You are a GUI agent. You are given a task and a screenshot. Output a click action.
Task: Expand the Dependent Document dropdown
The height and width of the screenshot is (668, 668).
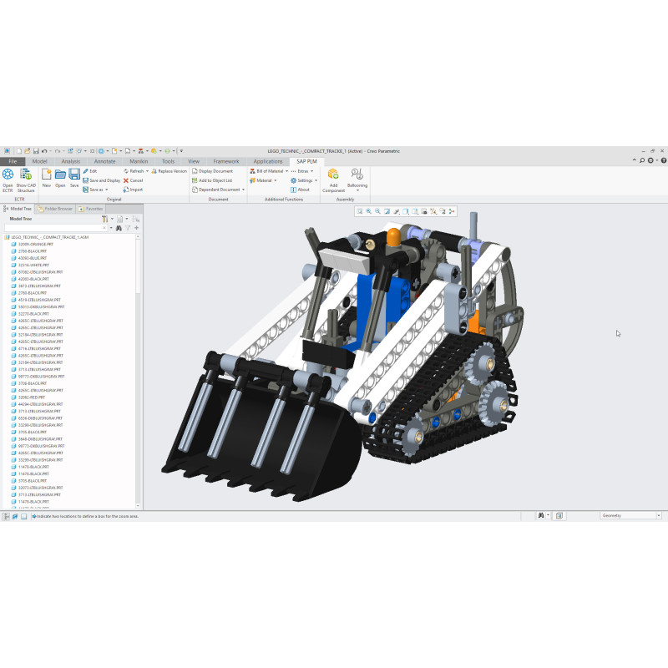(x=219, y=190)
